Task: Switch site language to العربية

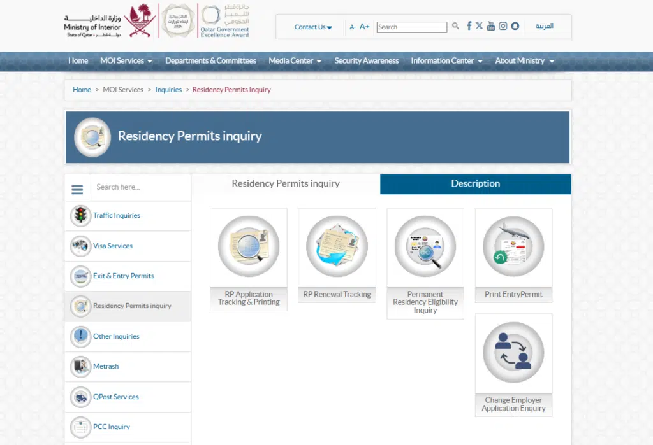Action: (545, 26)
